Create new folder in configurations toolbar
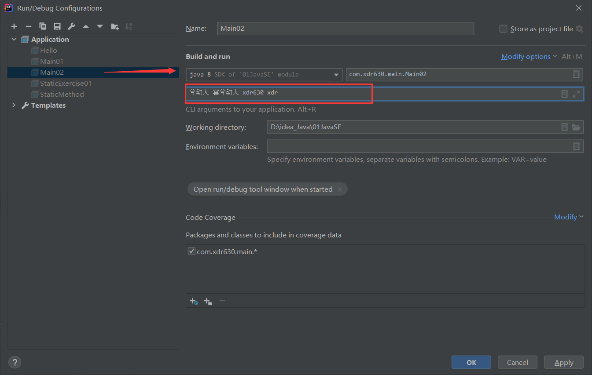 (114, 26)
